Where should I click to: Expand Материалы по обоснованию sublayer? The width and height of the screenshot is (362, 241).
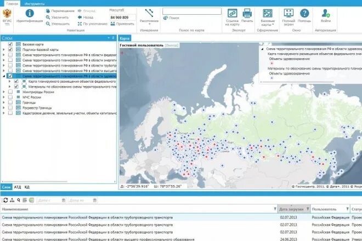(x=9, y=87)
